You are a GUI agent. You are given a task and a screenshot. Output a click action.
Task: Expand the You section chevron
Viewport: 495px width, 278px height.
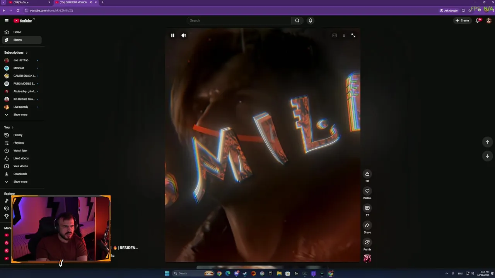12,127
